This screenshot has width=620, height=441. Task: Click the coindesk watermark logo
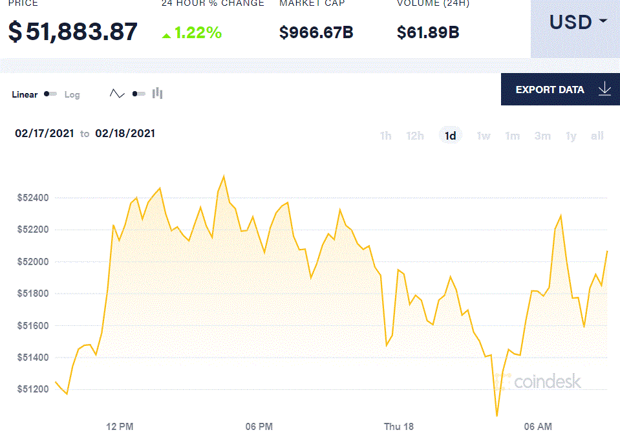[540, 382]
